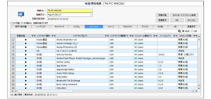Switch to the ハードウェア tab
This screenshot has width=211, height=99.
click(x=41, y=27)
